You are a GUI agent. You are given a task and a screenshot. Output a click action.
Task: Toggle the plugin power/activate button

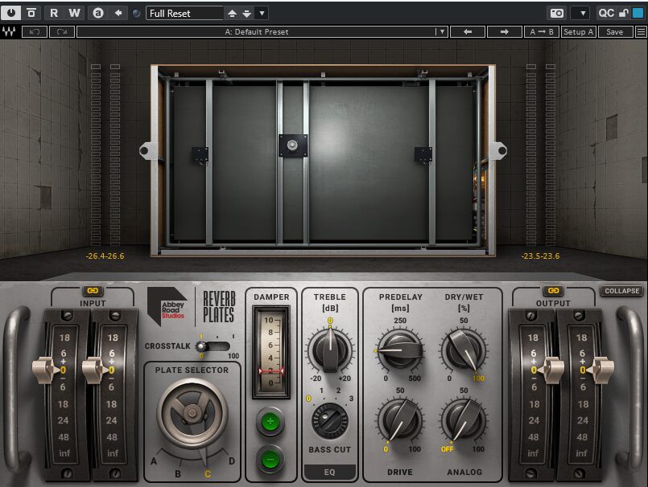pos(11,13)
